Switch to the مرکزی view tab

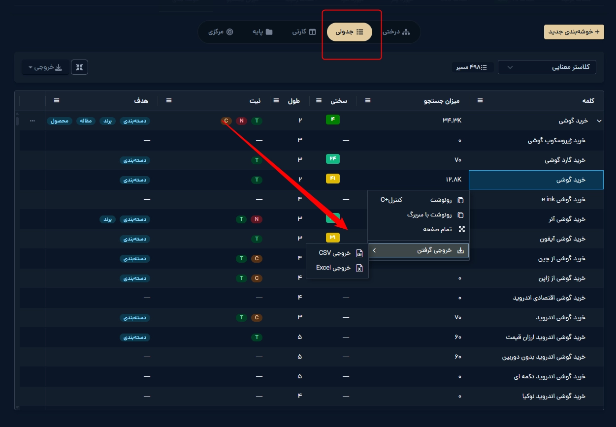point(221,32)
